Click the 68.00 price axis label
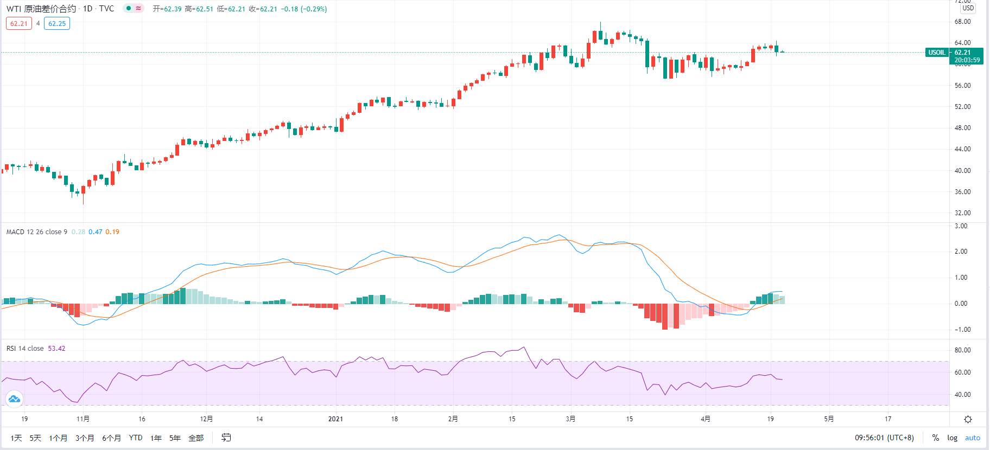The height and width of the screenshot is (450, 990). (x=963, y=22)
